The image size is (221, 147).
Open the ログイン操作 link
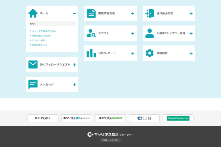(38, 40)
